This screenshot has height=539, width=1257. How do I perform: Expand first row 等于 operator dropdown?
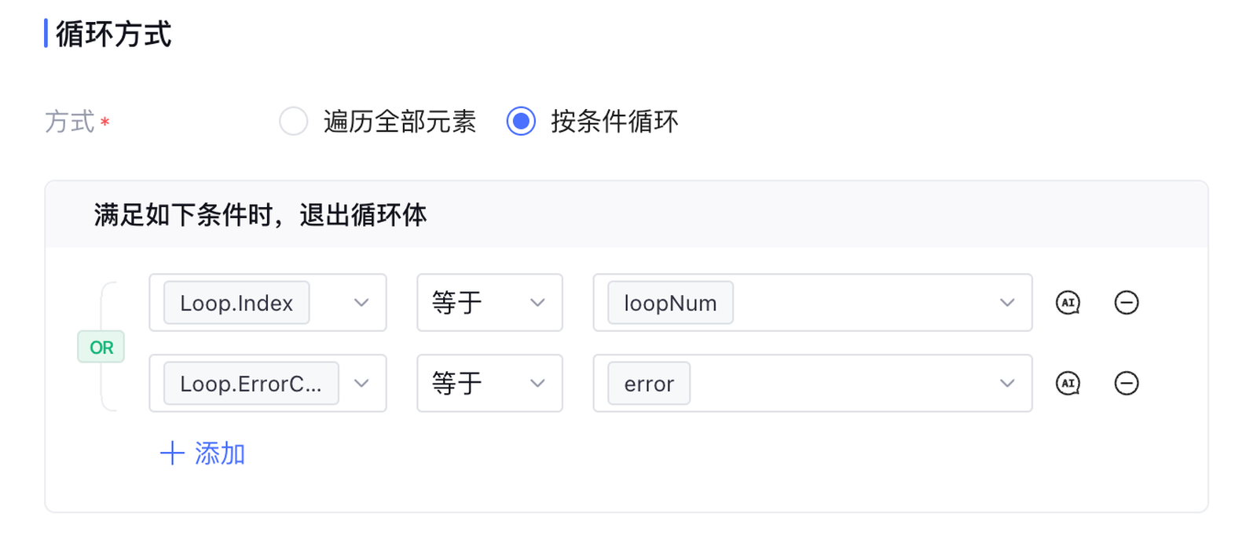pyautogui.click(x=537, y=303)
